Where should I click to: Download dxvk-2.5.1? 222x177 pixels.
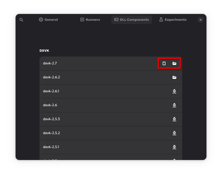pos(174,147)
